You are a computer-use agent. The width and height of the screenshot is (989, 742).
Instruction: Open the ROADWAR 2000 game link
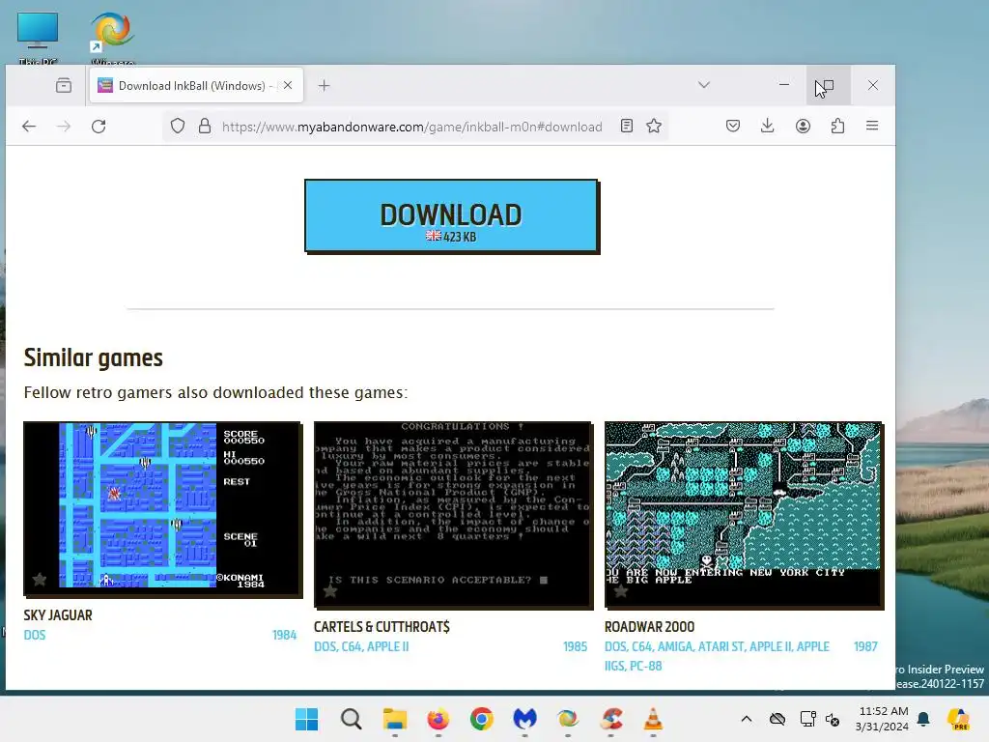point(650,626)
